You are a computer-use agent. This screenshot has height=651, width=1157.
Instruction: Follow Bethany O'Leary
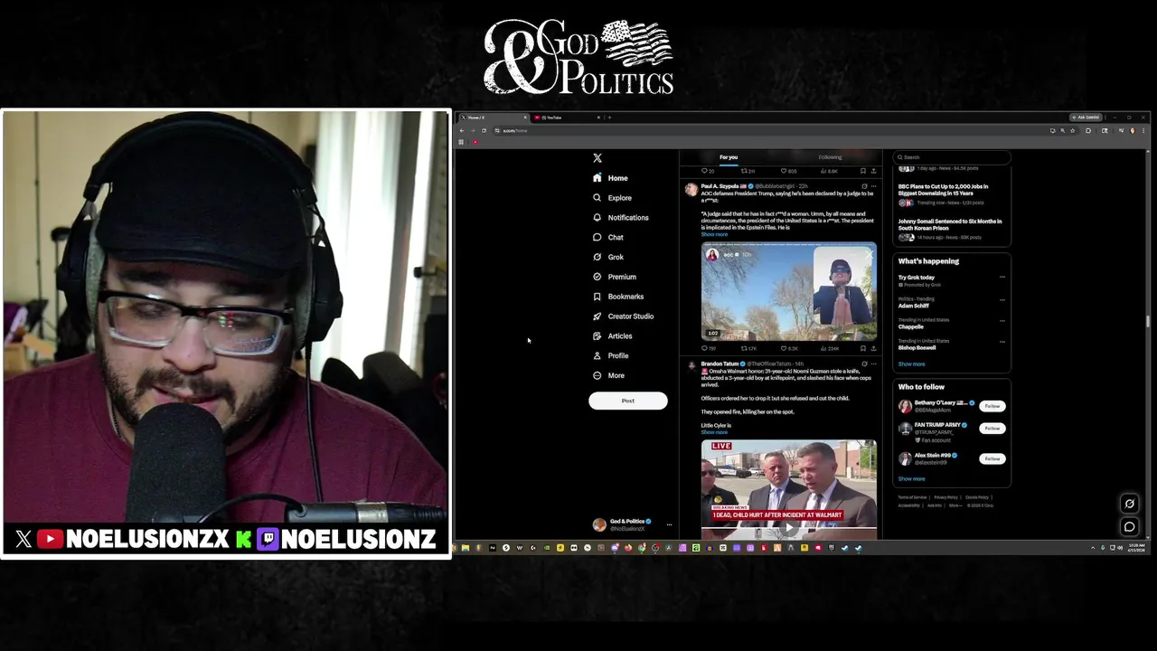(992, 406)
